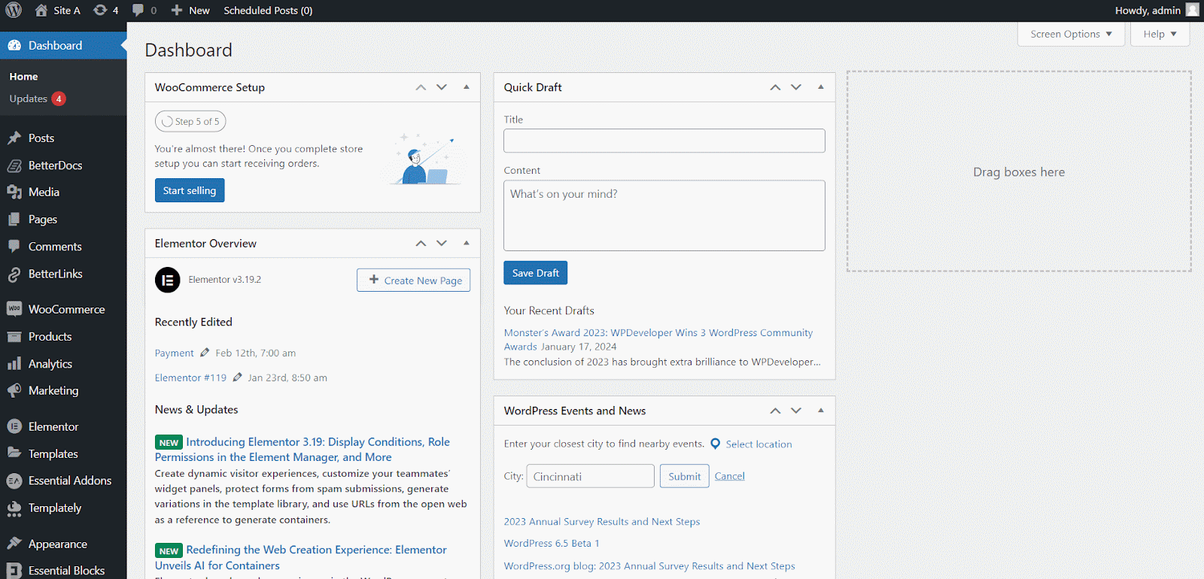Screen dimensions: 1204x579
Task: Cancel the city location entry
Action: coord(730,476)
